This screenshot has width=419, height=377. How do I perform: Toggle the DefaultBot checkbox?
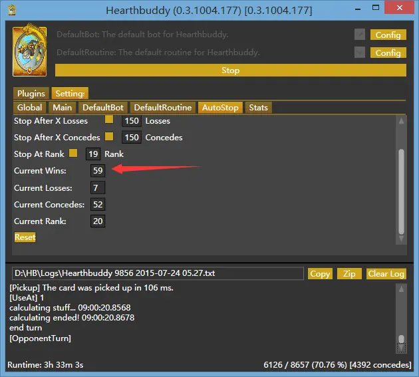point(360,35)
